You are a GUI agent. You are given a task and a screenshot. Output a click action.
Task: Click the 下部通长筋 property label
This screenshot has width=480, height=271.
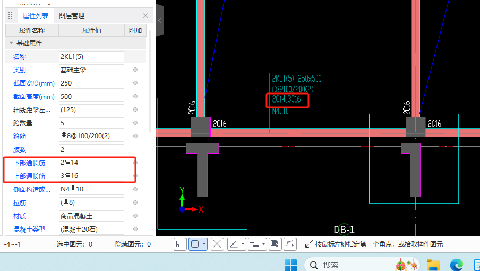[x=29, y=163]
